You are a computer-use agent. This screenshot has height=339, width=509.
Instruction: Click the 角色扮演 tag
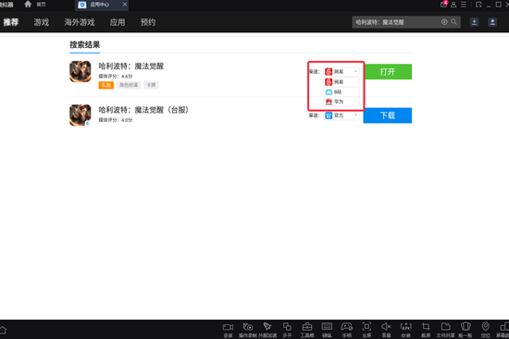click(129, 85)
